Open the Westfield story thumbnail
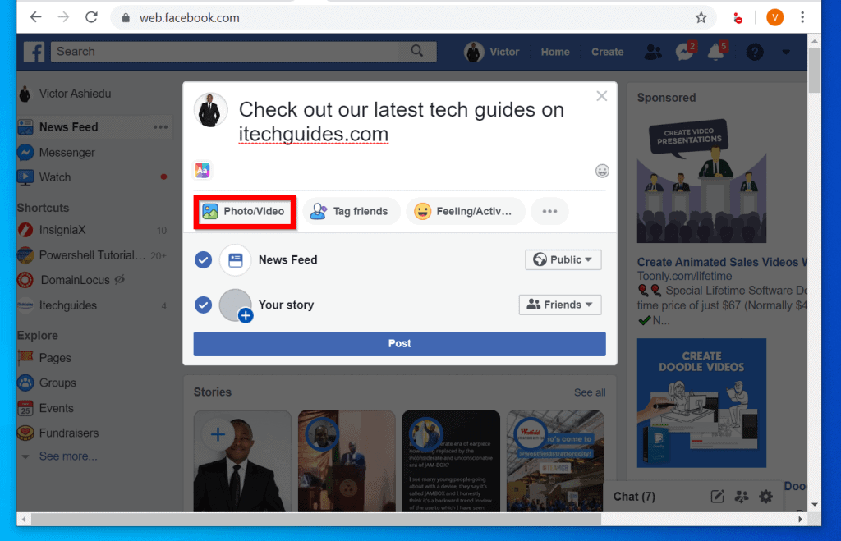The width and height of the screenshot is (841, 541). click(x=555, y=461)
